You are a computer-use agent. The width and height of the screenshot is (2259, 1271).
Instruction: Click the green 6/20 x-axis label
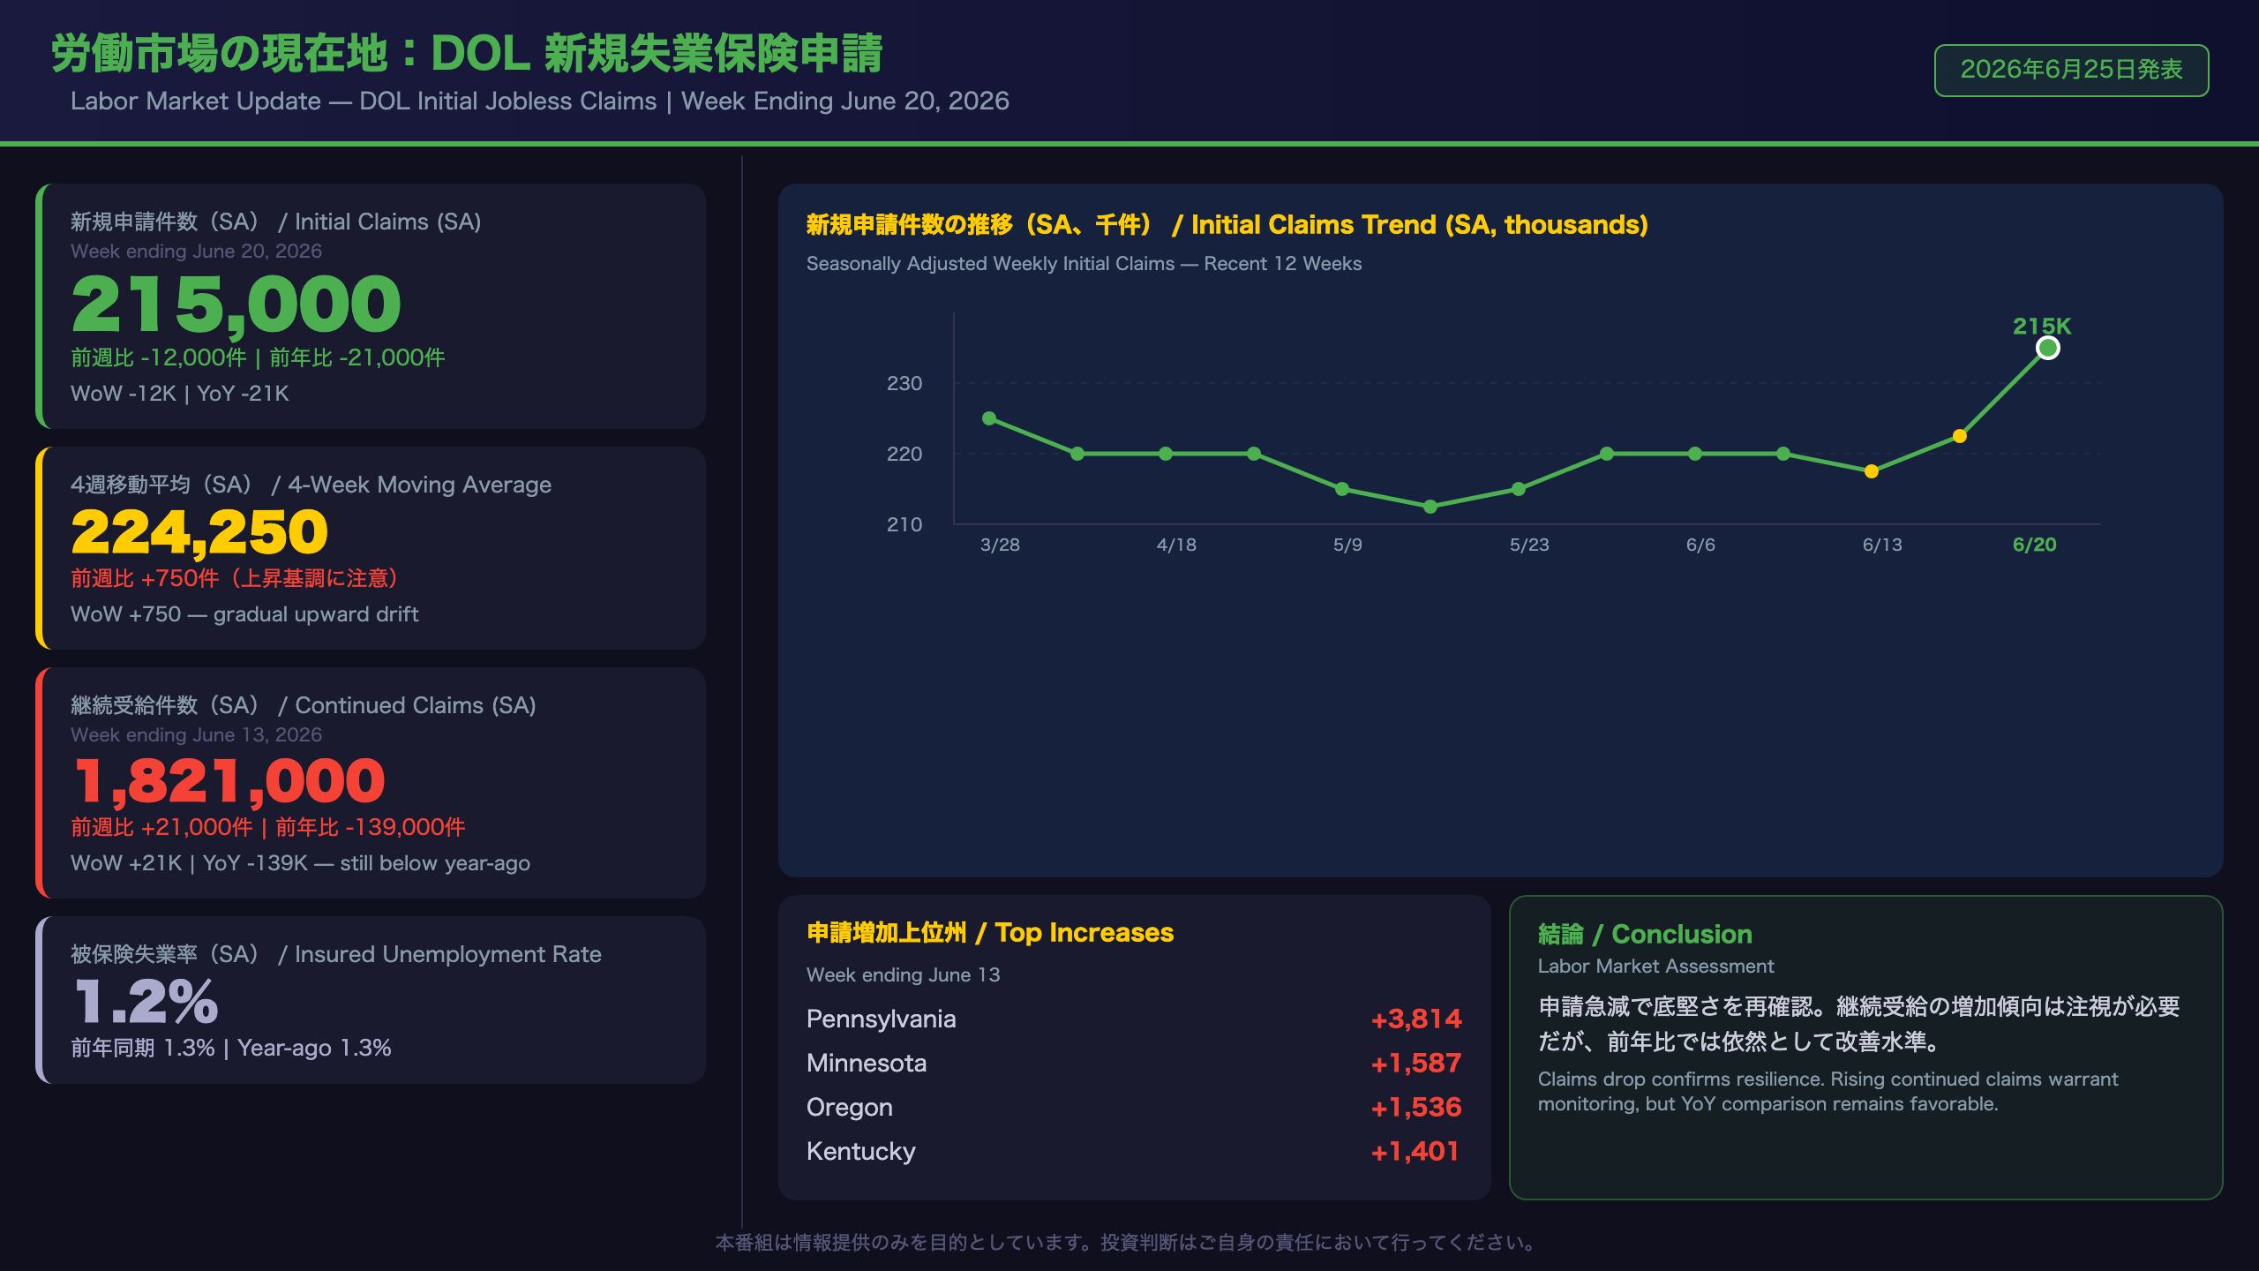(2034, 545)
